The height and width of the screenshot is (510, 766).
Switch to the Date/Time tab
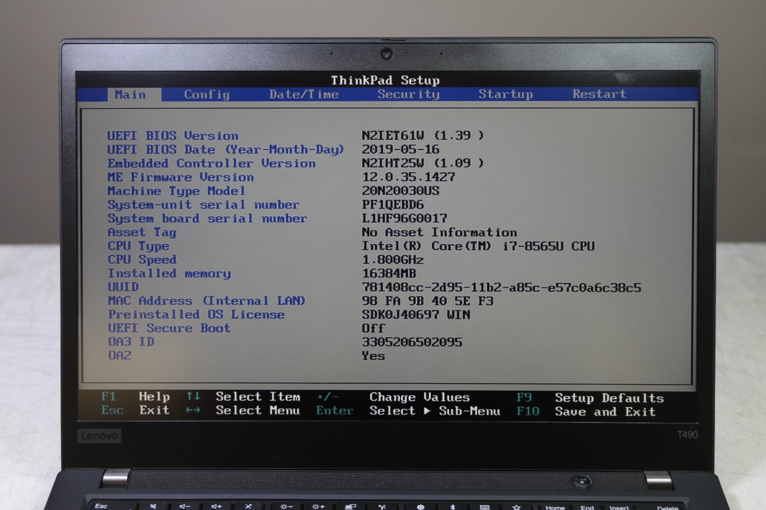[x=304, y=94]
